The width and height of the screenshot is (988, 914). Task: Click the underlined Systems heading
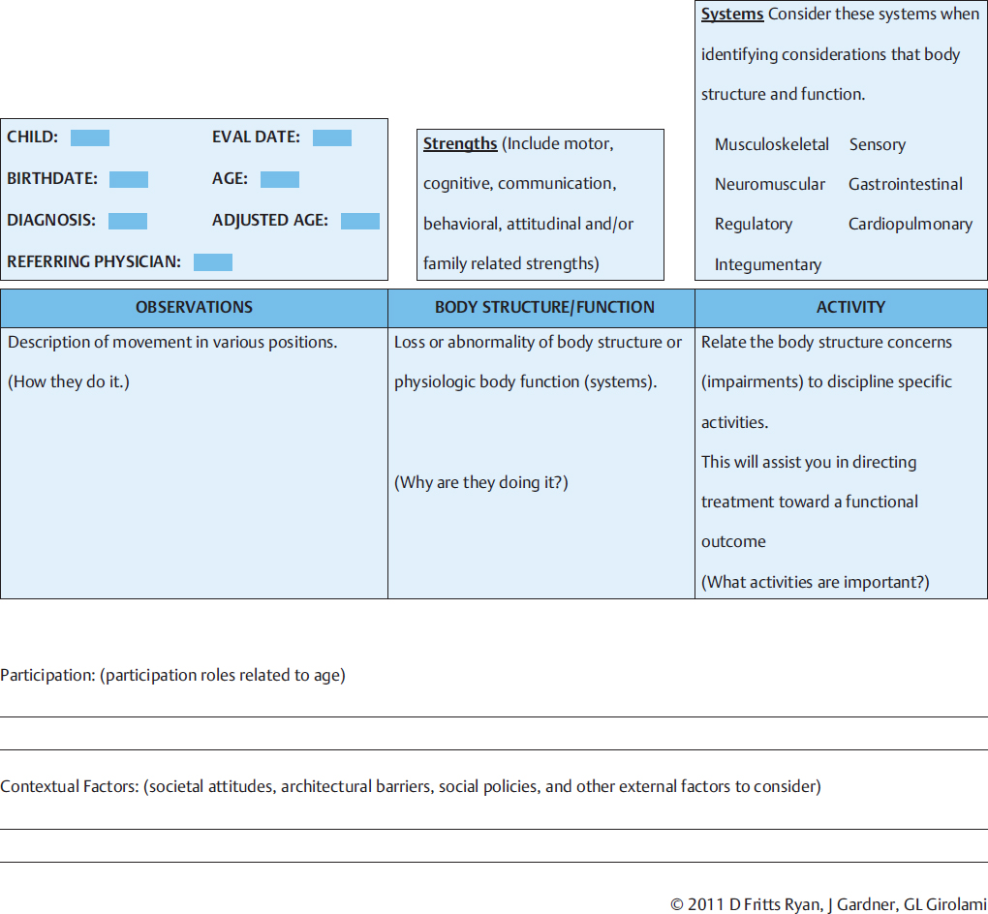point(732,15)
